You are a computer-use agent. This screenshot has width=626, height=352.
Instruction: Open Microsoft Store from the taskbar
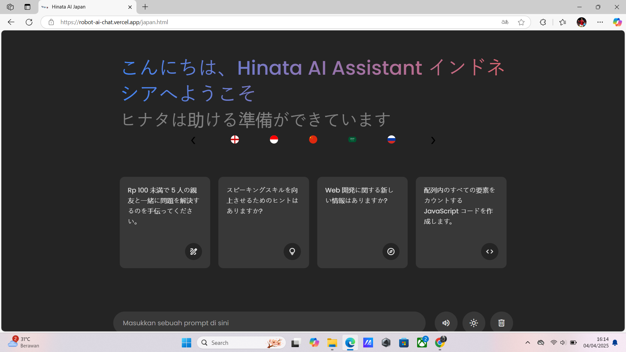coord(404,343)
